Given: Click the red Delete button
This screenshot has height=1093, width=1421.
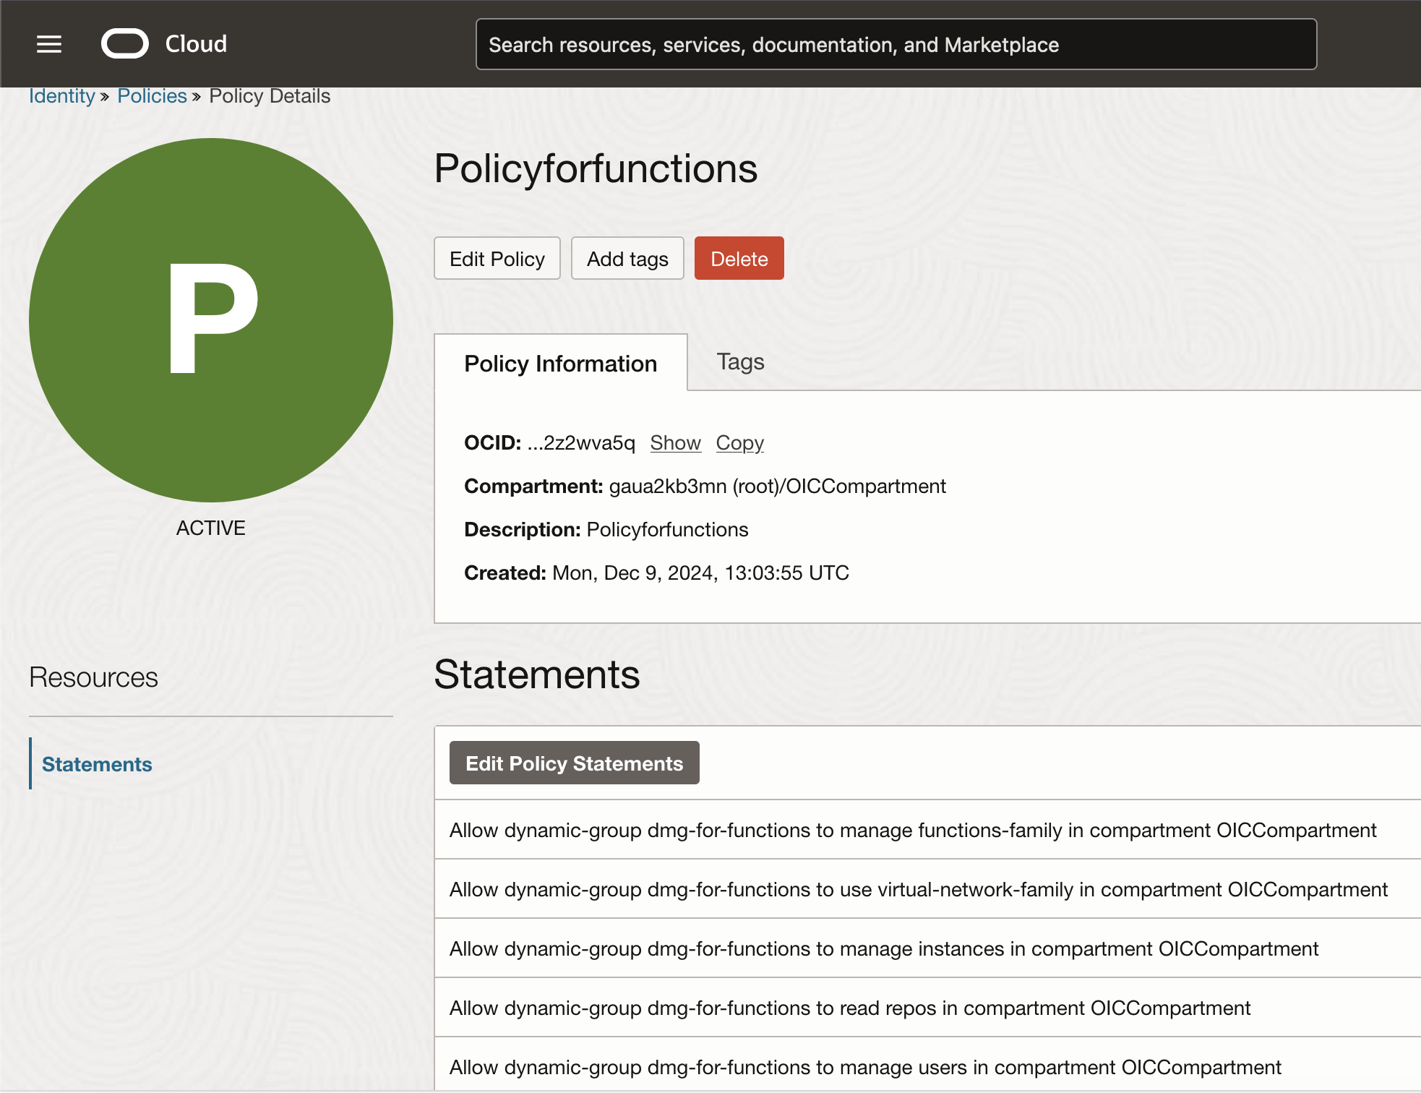Looking at the screenshot, I should coord(739,259).
